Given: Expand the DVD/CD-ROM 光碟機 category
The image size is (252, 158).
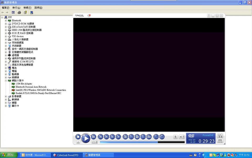Looking at the screenshot, I should (6, 24).
